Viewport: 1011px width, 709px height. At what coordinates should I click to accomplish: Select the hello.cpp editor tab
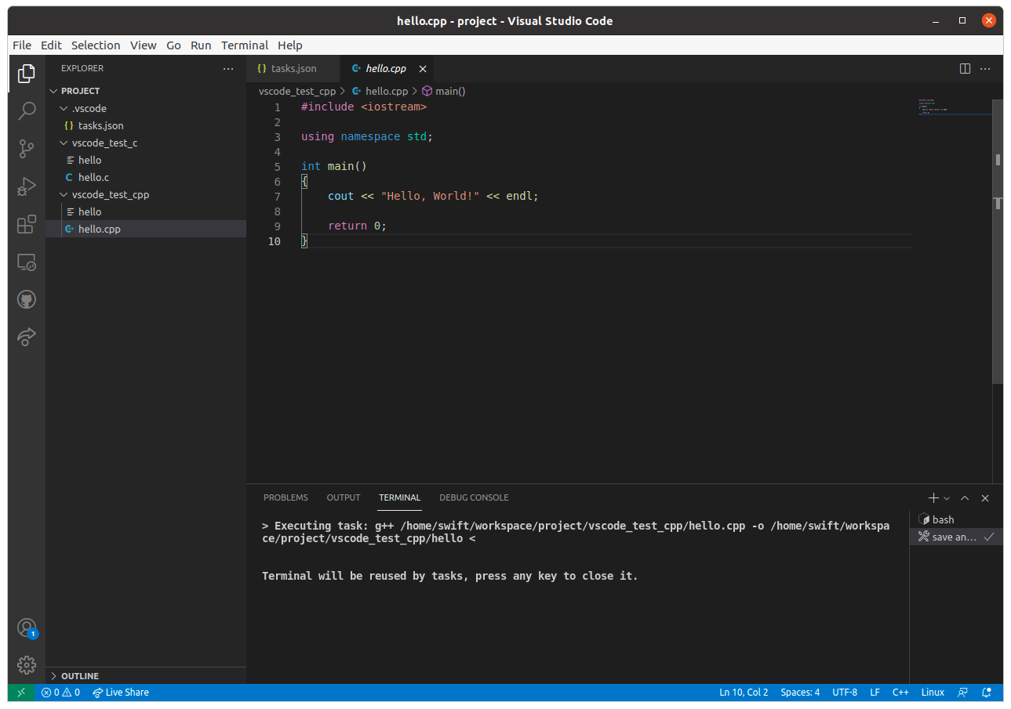(387, 69)
